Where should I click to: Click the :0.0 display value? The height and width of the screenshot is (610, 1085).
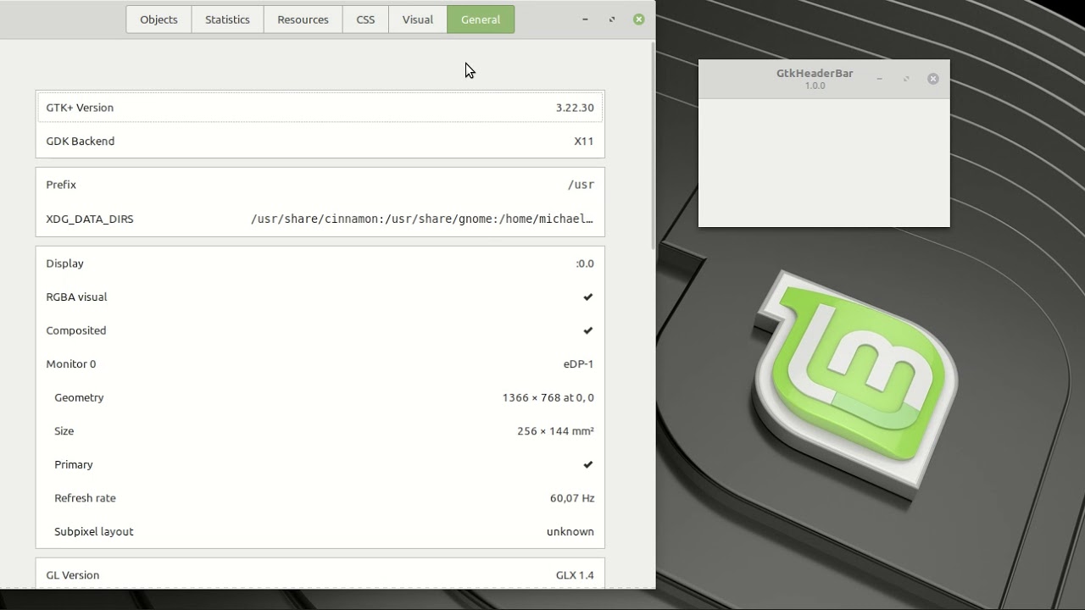point(585,263)
